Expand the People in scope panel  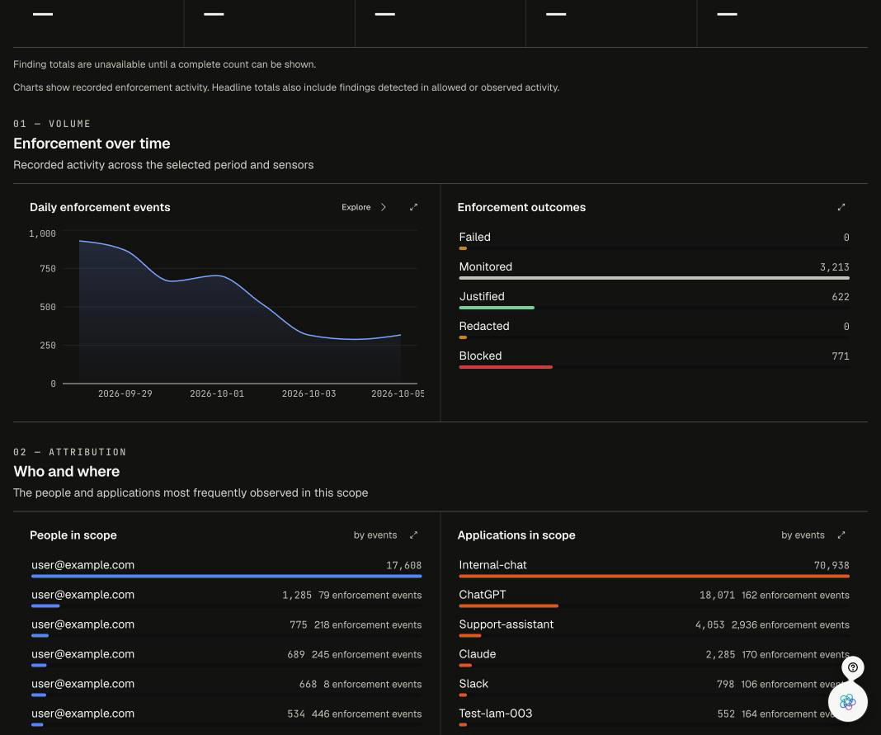click(x=413, y=535)
